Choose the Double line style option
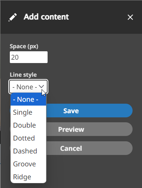The width and height of the screenshot is (142, 188). pyautogui.click(x=28, y=125)
